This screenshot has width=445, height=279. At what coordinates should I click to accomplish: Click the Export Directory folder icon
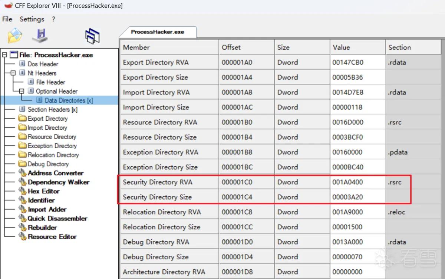coord(22,119)
